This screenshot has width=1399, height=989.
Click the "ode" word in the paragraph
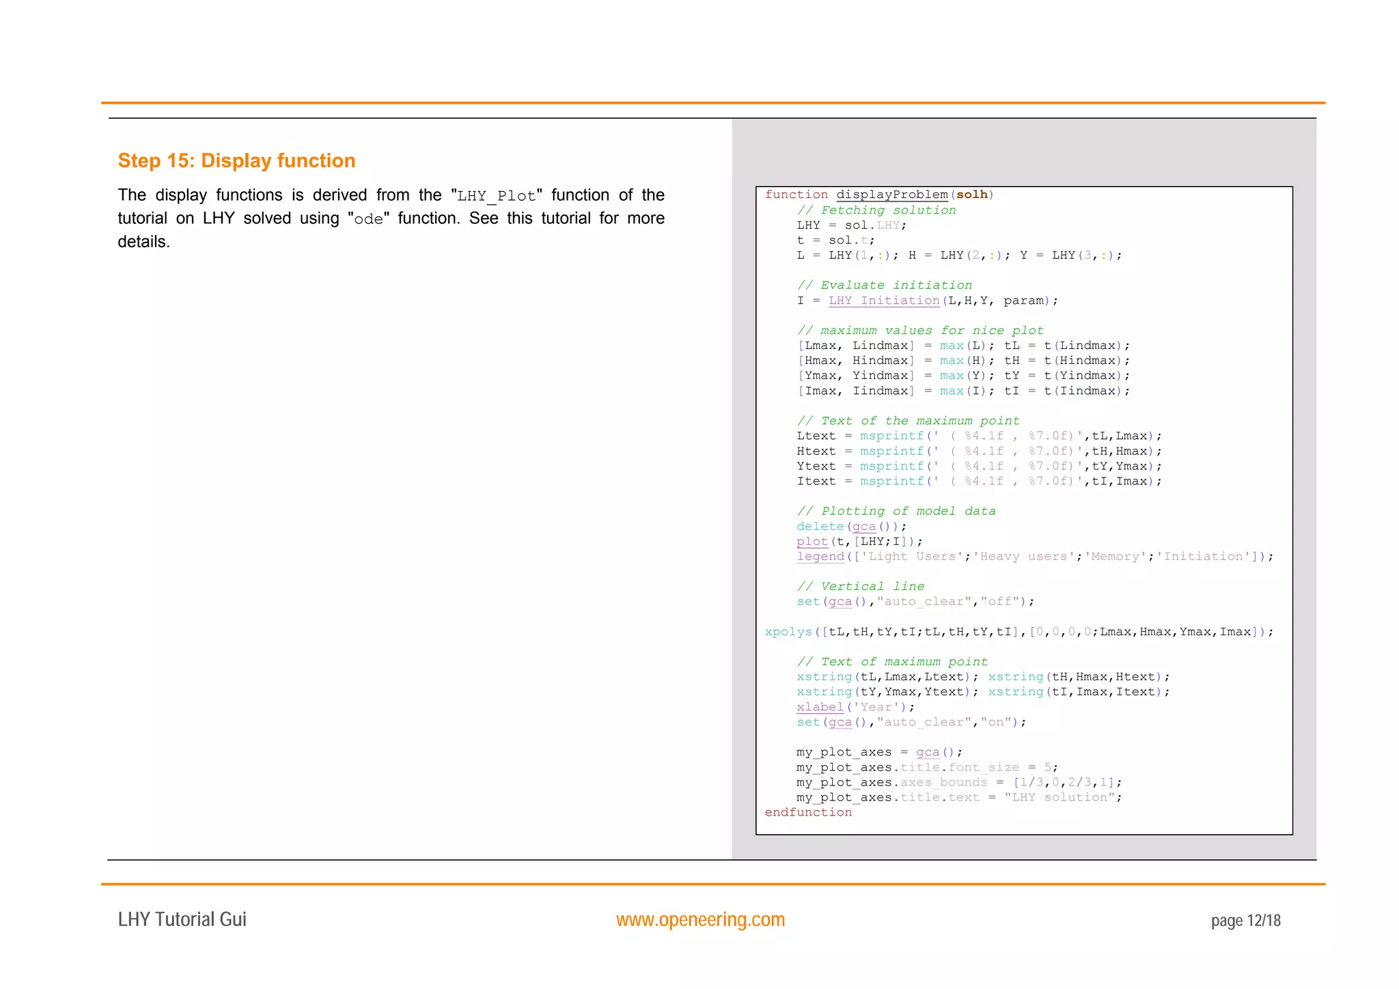point(368,219)
